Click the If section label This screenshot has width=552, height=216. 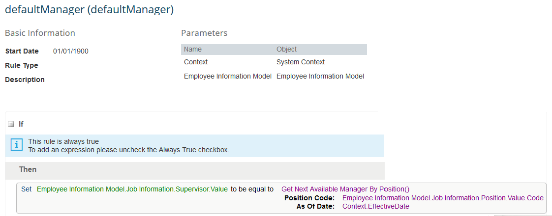(x=21, y=124)
